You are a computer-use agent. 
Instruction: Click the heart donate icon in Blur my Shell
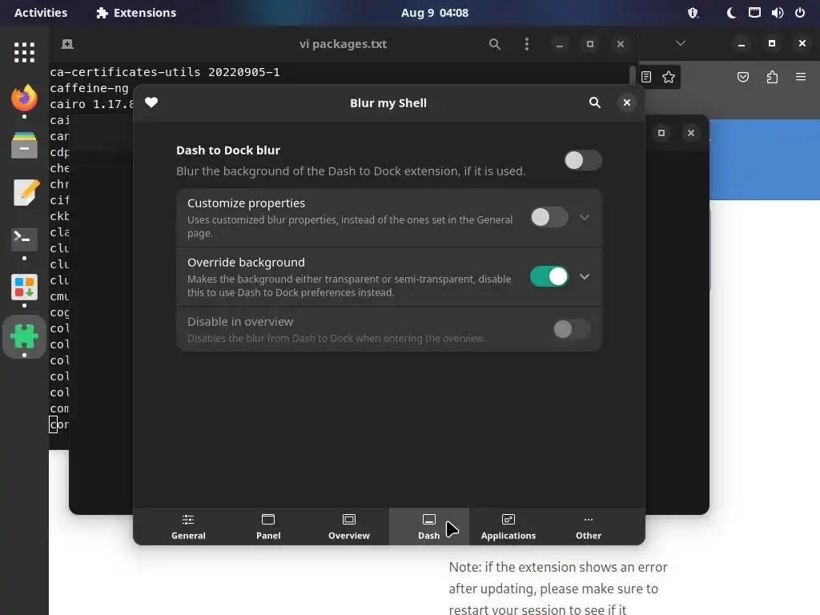pos(151,102)
